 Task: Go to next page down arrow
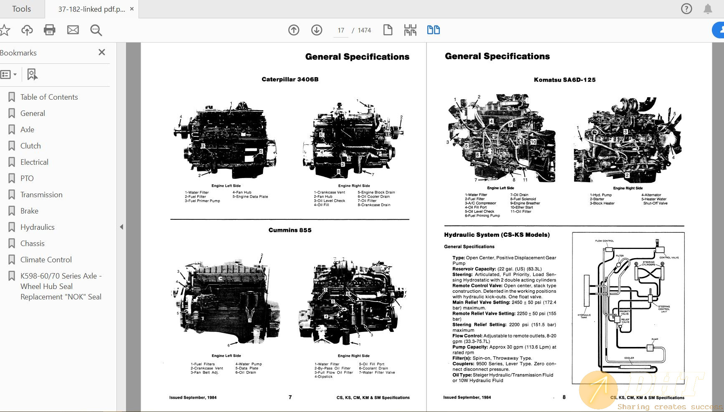[317, 30]
